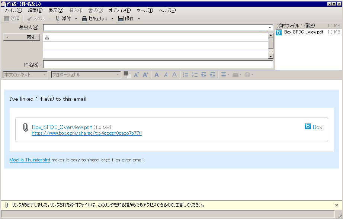The image size is (343, 219).
Task: Open the 表示(V) menu
Action: [56, 10]
